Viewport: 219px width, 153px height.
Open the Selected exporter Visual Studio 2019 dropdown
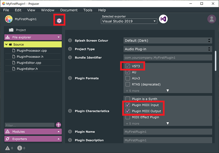tap(129, 21)
